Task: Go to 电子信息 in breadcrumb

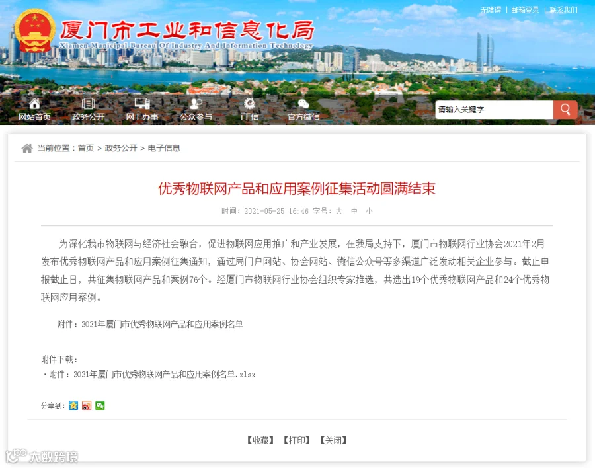Action: click(164, 148)
